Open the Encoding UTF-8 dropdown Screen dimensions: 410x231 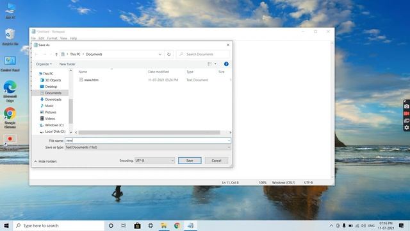[x=154, y=160]
